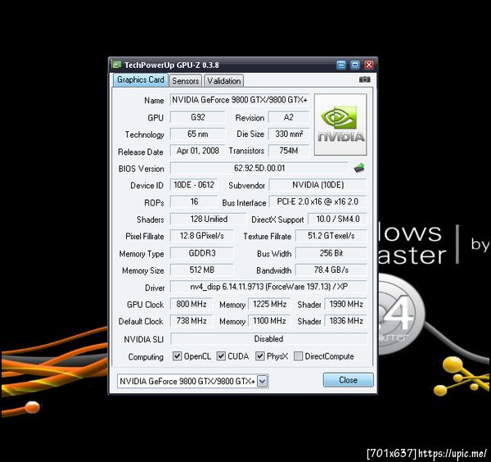Switch to the Sensors tab

click(186, 81)
